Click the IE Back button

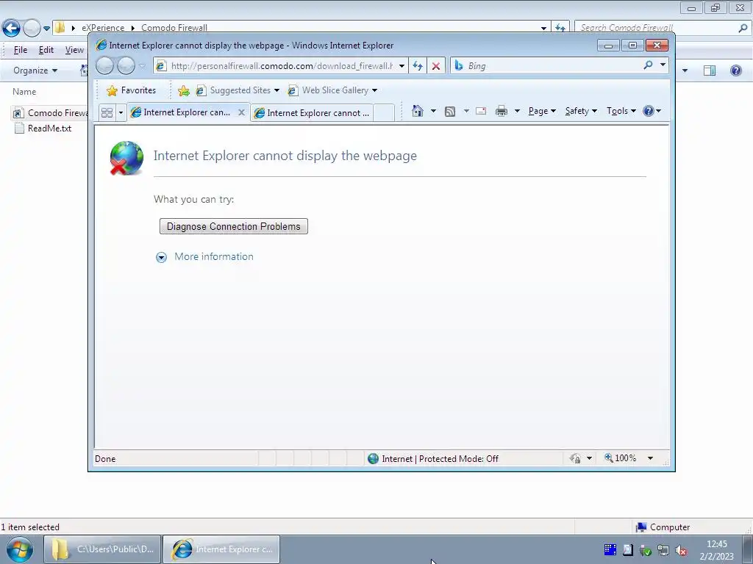(x=104, y=65)
